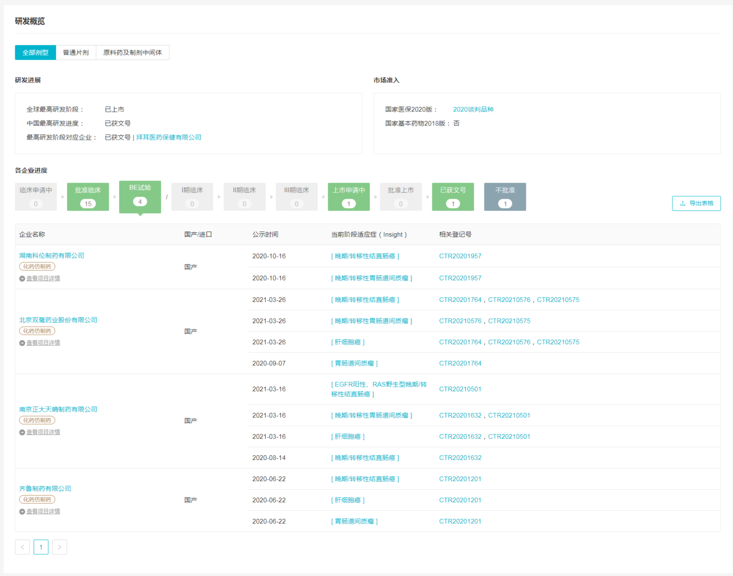Select page 1 in pagination
The width and height of the screenshot is (733, 576).
click(x=41, y=547)
